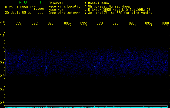Click the date stamp 25.08.16 09:50

click(18, 13)
